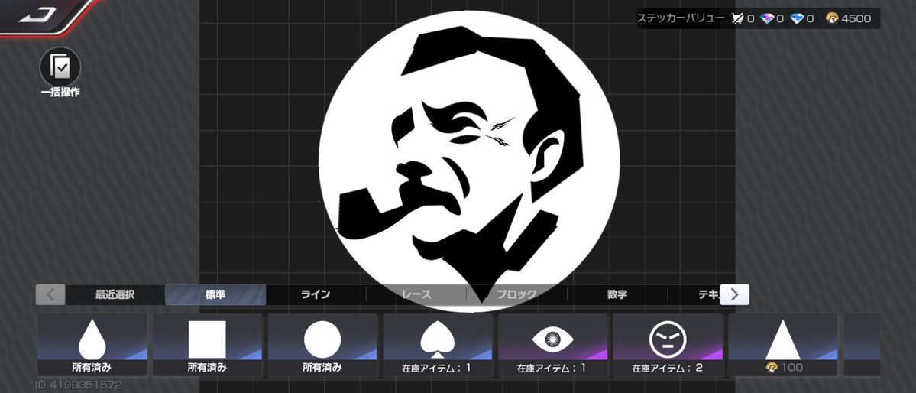Tap the ステッカーバリュー label

[681, 18]
